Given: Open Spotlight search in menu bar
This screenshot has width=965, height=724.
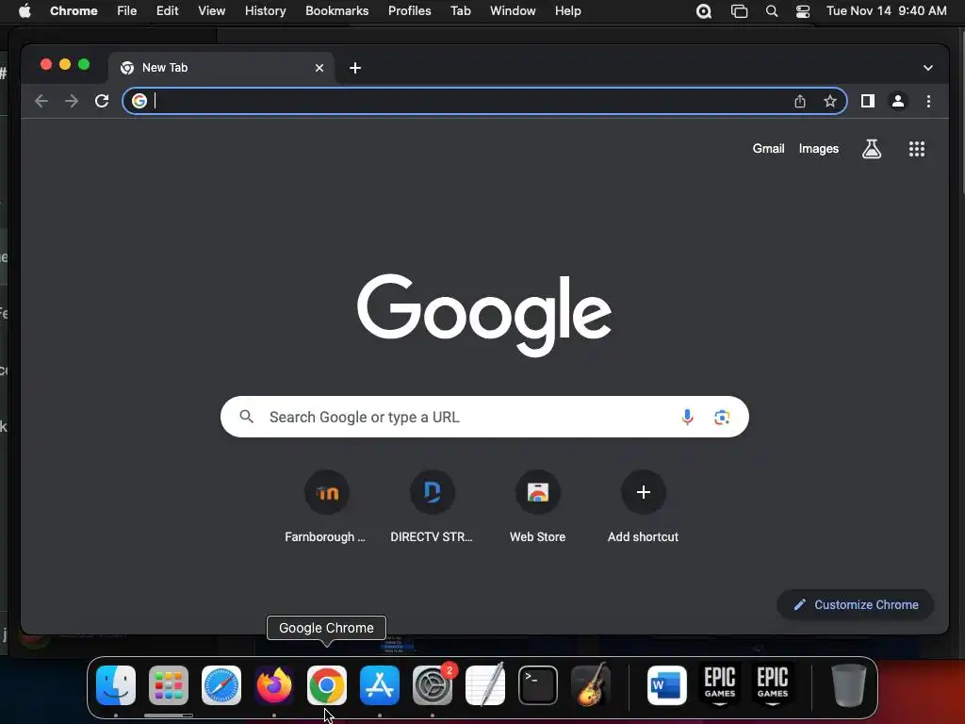Looking at the screenshot, I should click(x=771, y=11).
